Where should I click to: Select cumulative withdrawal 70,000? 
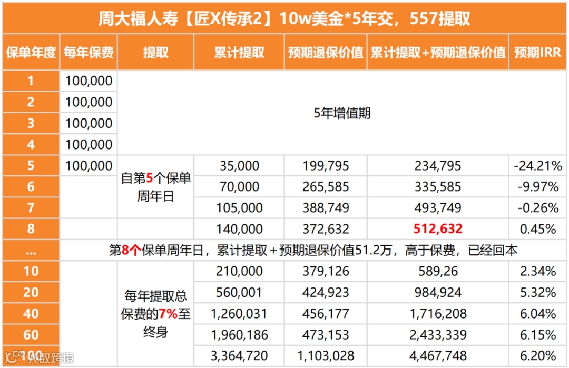point(240,187)
